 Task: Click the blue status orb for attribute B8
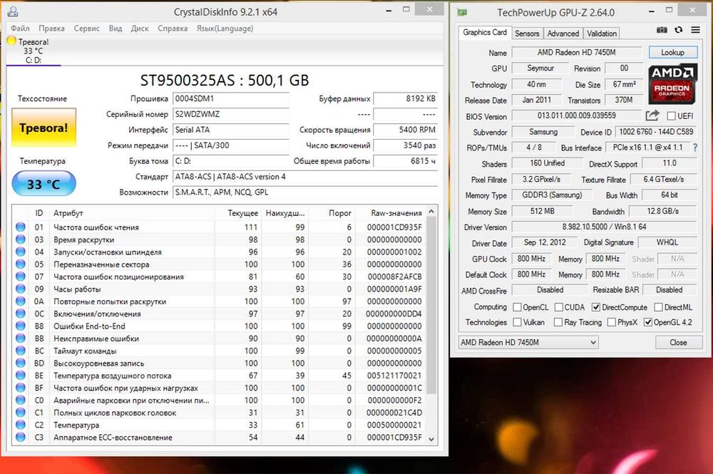[21, 326]
